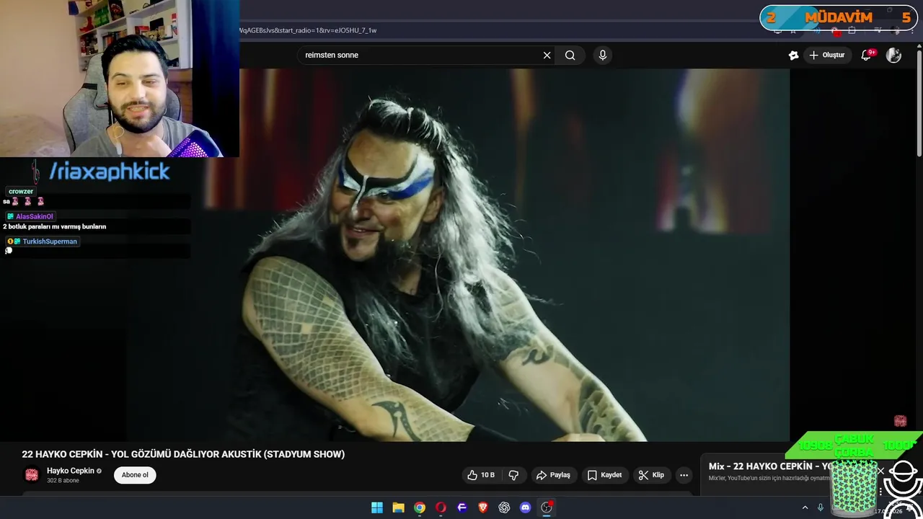Click the '302 B abone' subscriber count
Image resolution: width=923 pixels, height=519 pixels.
pos(63,481)
